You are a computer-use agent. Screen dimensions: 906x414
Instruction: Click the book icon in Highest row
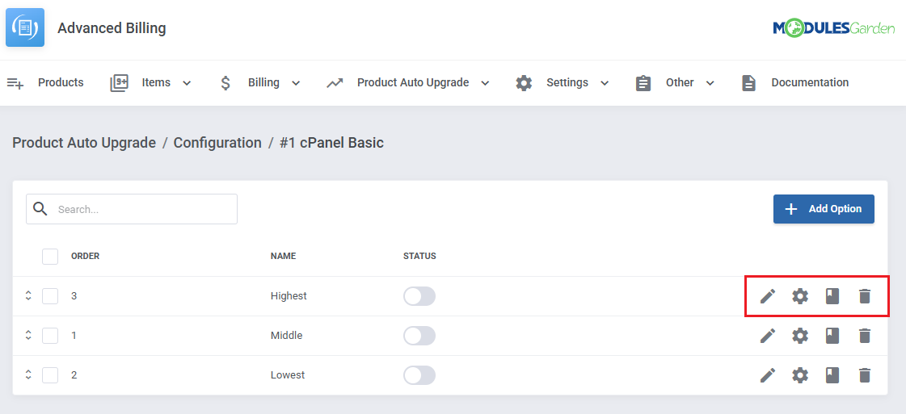pyautogui.click(x=832, y=296)
